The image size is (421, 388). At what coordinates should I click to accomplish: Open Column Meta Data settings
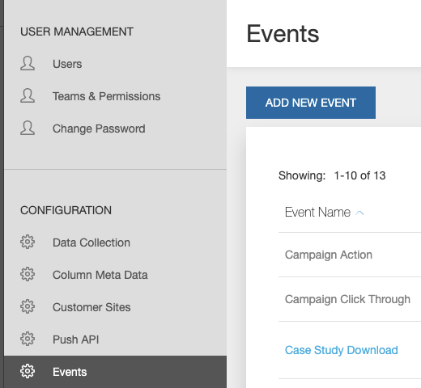(100, 275)
